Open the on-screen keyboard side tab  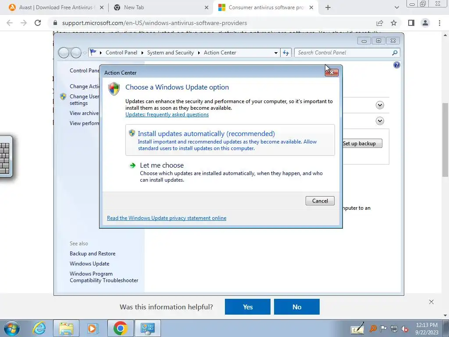tap(6, 157)
